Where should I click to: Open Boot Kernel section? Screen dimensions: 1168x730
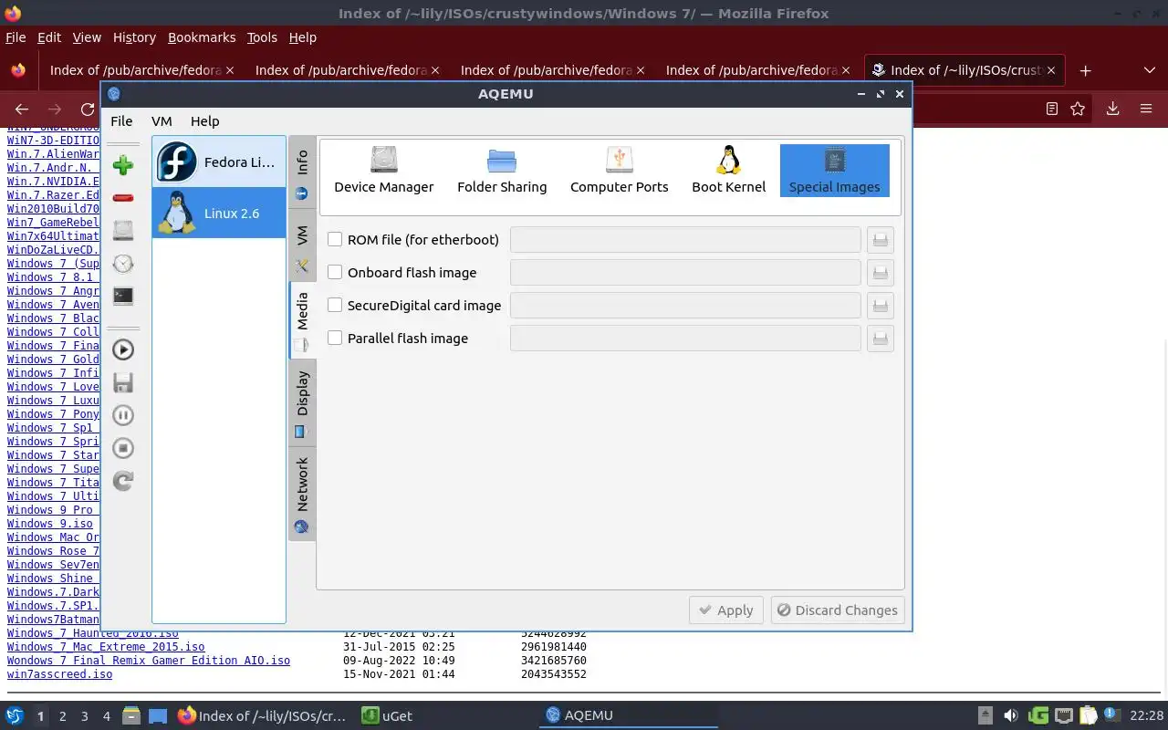coord(728,171)
